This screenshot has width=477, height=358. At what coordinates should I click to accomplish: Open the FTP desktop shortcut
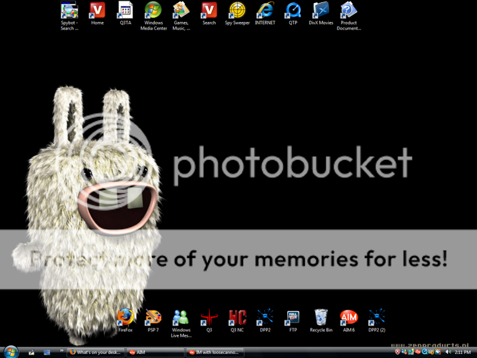(x=293, y=316)
